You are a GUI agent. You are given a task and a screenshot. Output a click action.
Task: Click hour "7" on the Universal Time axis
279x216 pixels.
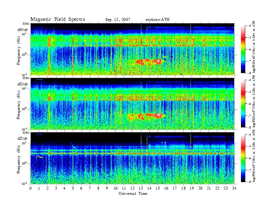90,188
